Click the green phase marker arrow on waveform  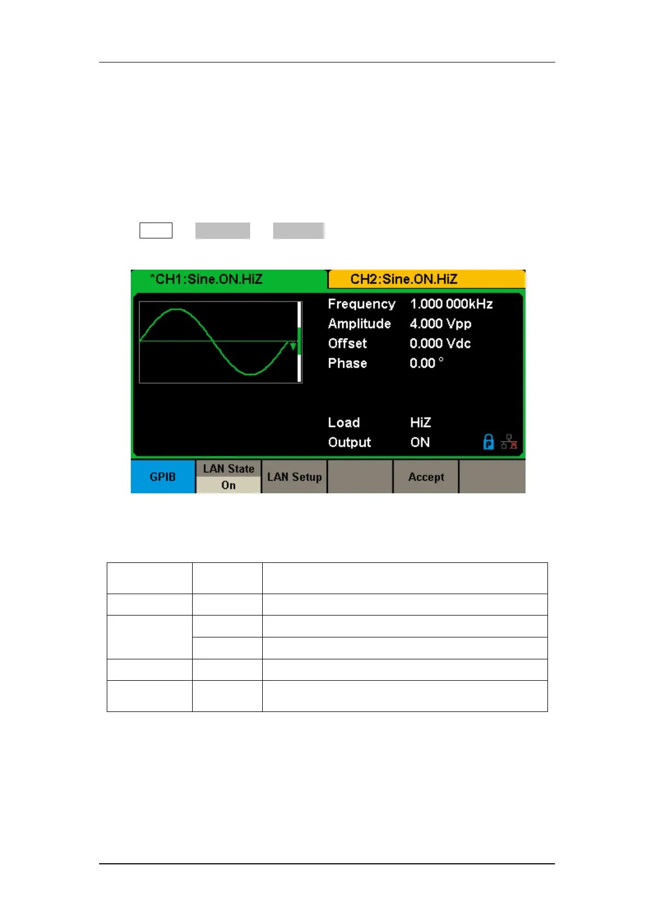tap(293, 345)
